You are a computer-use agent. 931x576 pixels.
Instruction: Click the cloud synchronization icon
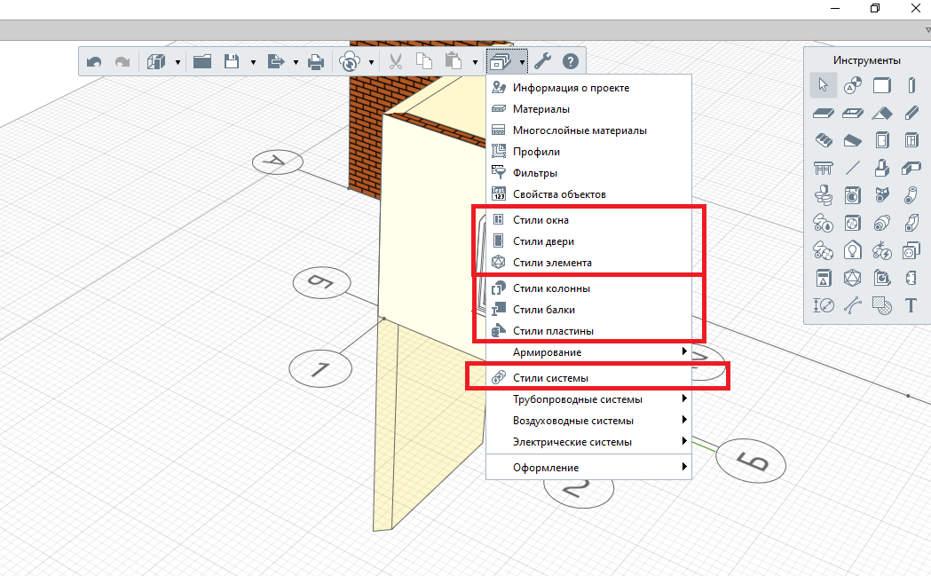350,62
